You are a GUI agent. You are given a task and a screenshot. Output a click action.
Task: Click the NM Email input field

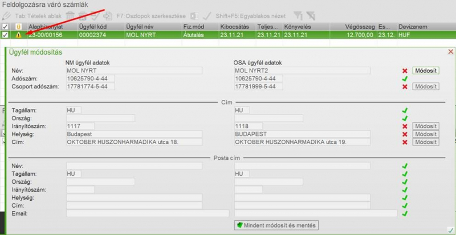[148, 213]
